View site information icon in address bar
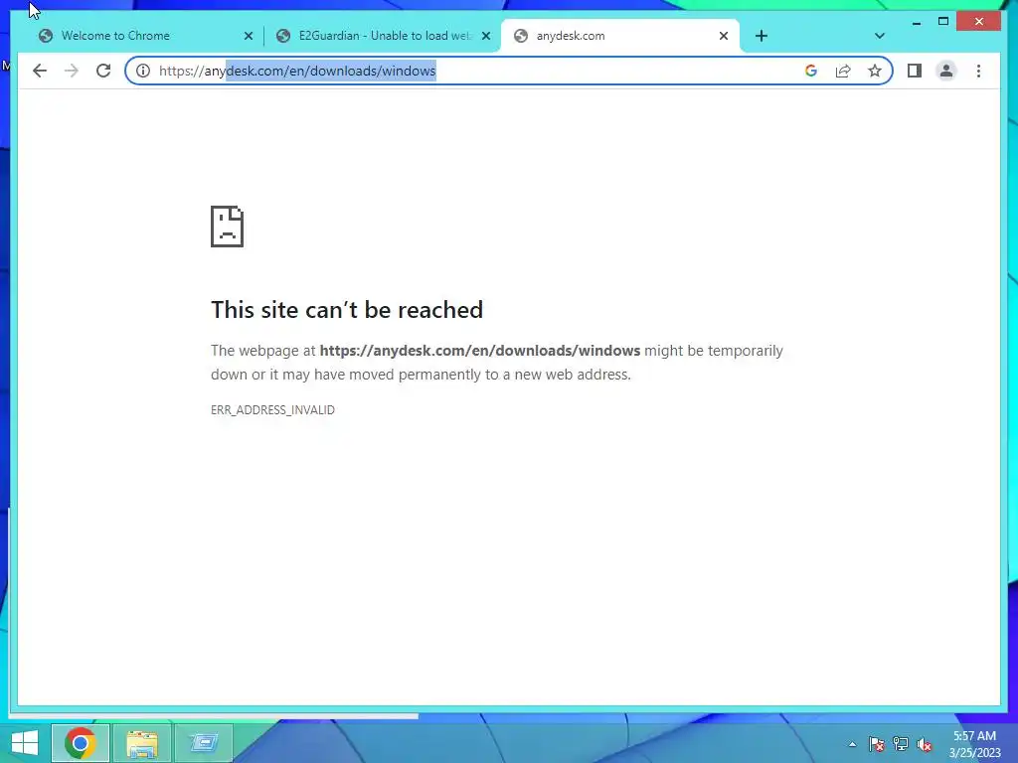1018x763 pixels. (143, 71)
